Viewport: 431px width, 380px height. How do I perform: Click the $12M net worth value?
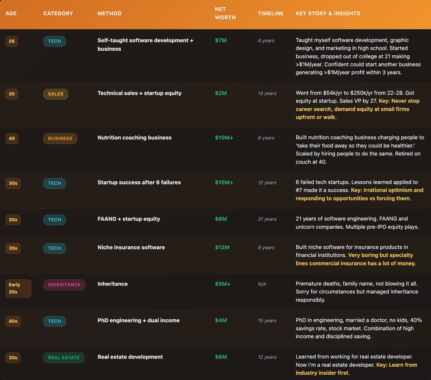coord(222,247)
